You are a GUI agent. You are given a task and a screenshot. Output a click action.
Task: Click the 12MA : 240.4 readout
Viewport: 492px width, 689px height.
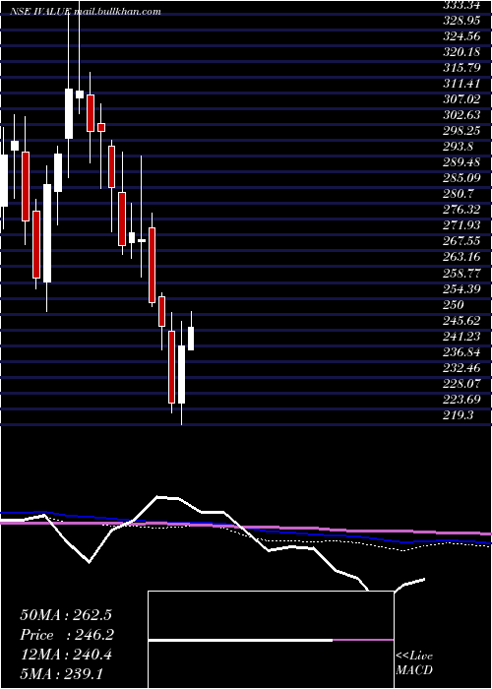coord(66,655)
